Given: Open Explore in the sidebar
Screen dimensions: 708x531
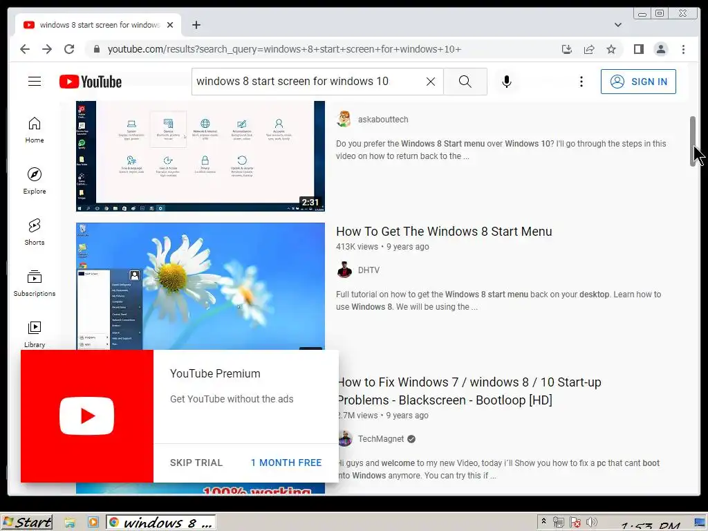Looking at the screenshot, I should [35, 181].
